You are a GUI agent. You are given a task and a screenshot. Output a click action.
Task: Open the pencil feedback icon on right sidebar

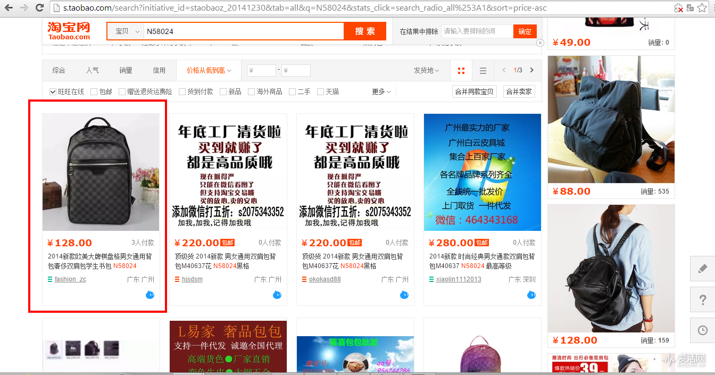pos(702,270)
